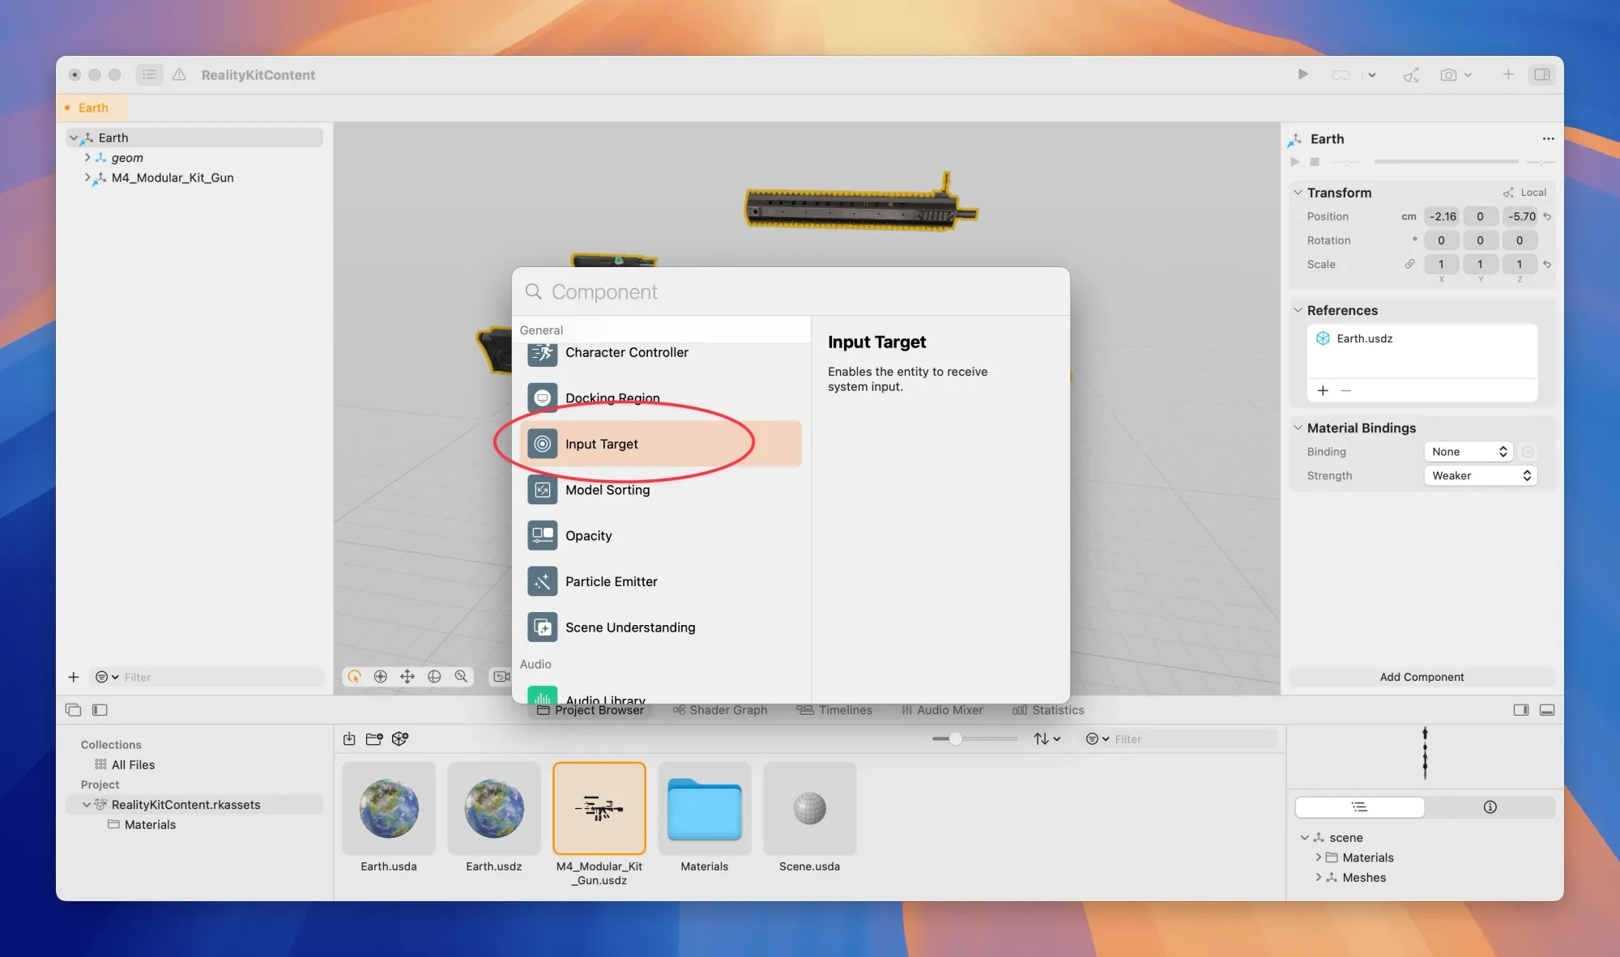Viewport: 1620px width, 957px height.
Task: Toggle the right inspector panel icon in toolbar
Action: click(x=1541, y=74)
